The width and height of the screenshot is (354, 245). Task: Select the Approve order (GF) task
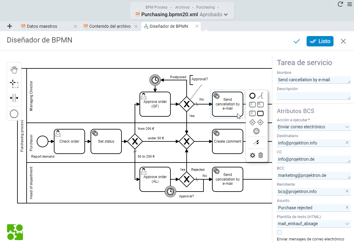tap(155, 104)
